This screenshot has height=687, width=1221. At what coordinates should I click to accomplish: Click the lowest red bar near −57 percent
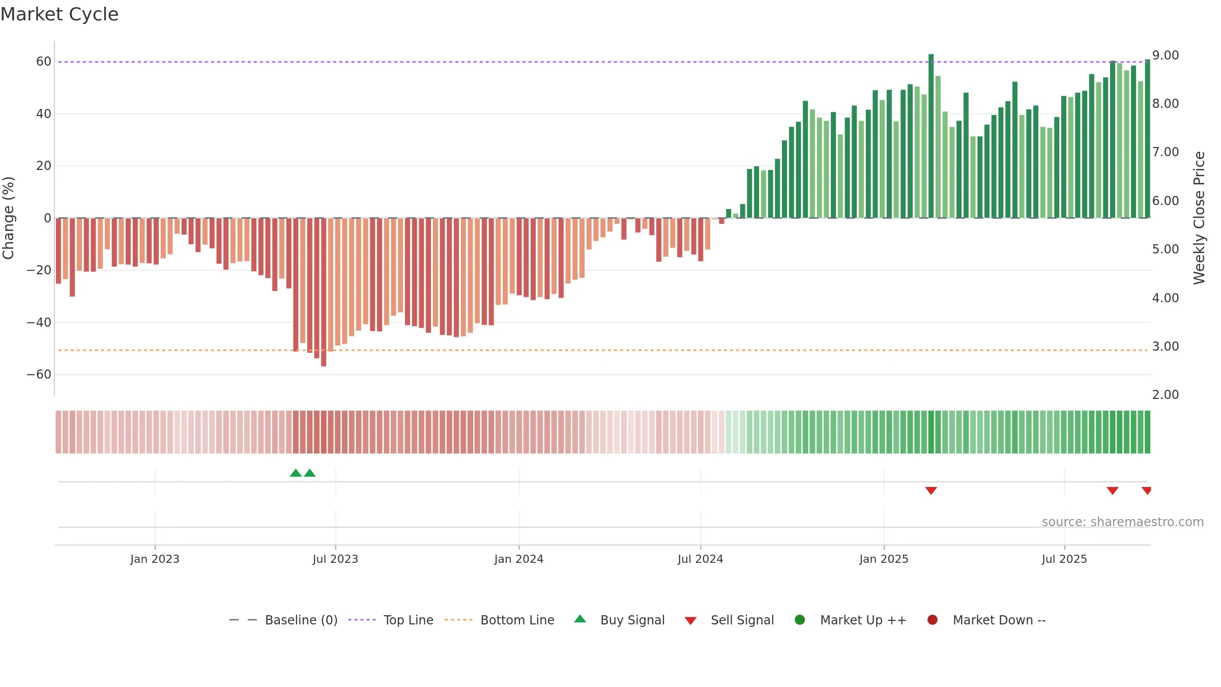click(x=324, y=292)
